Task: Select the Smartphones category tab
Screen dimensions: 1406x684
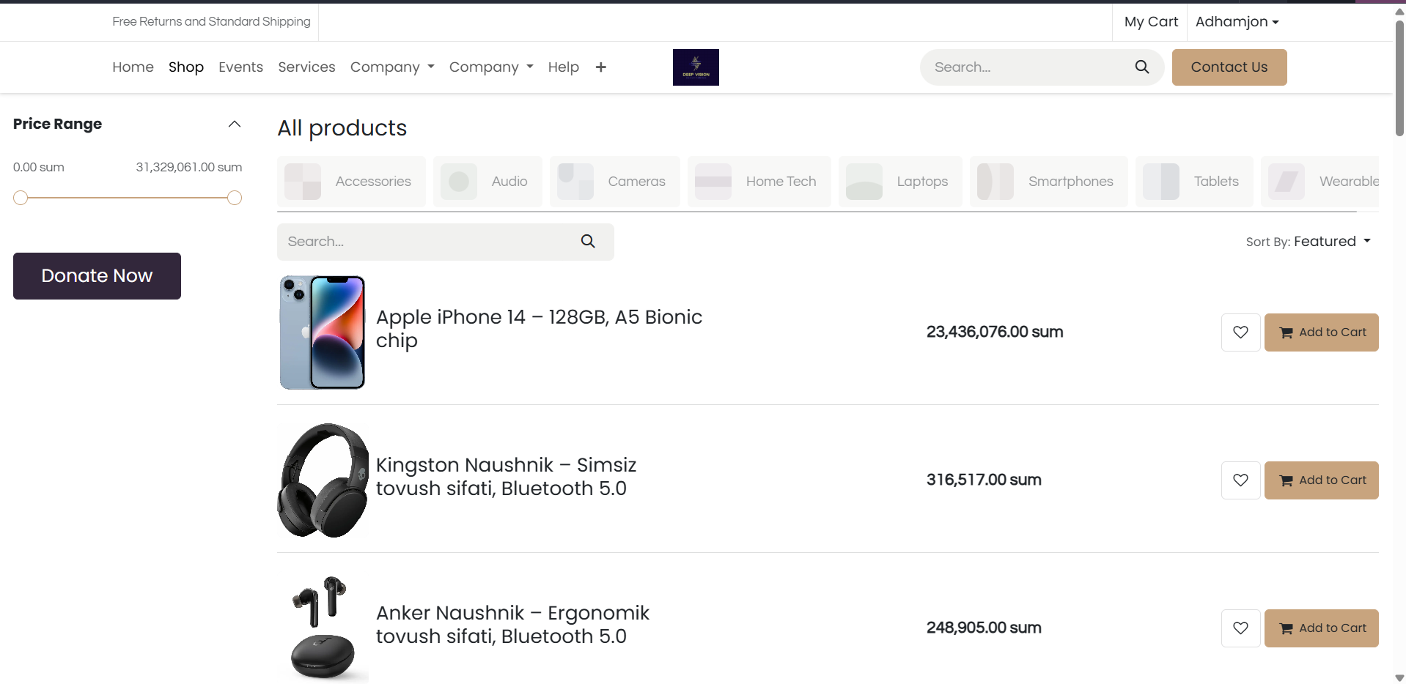Action: tap(1048, 182)
